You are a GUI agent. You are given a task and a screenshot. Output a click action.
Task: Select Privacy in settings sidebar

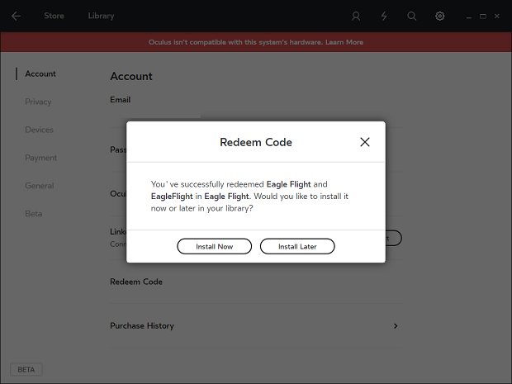pos(38,102)
